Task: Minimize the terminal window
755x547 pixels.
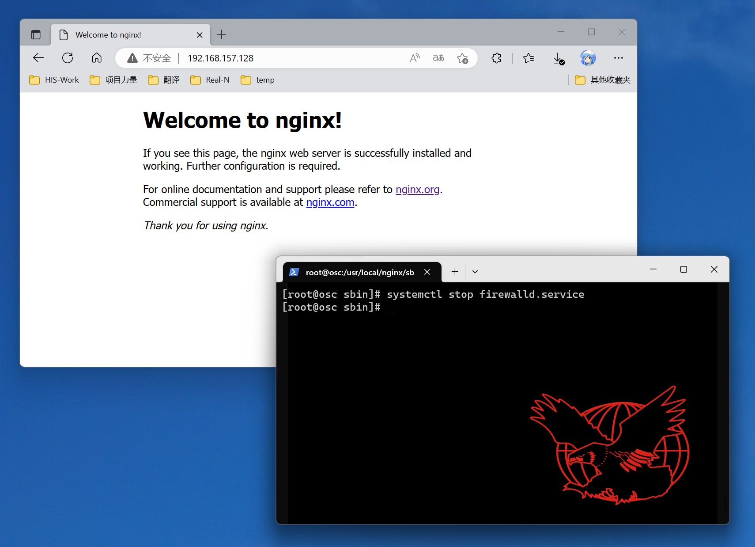Action: point(653,270)
